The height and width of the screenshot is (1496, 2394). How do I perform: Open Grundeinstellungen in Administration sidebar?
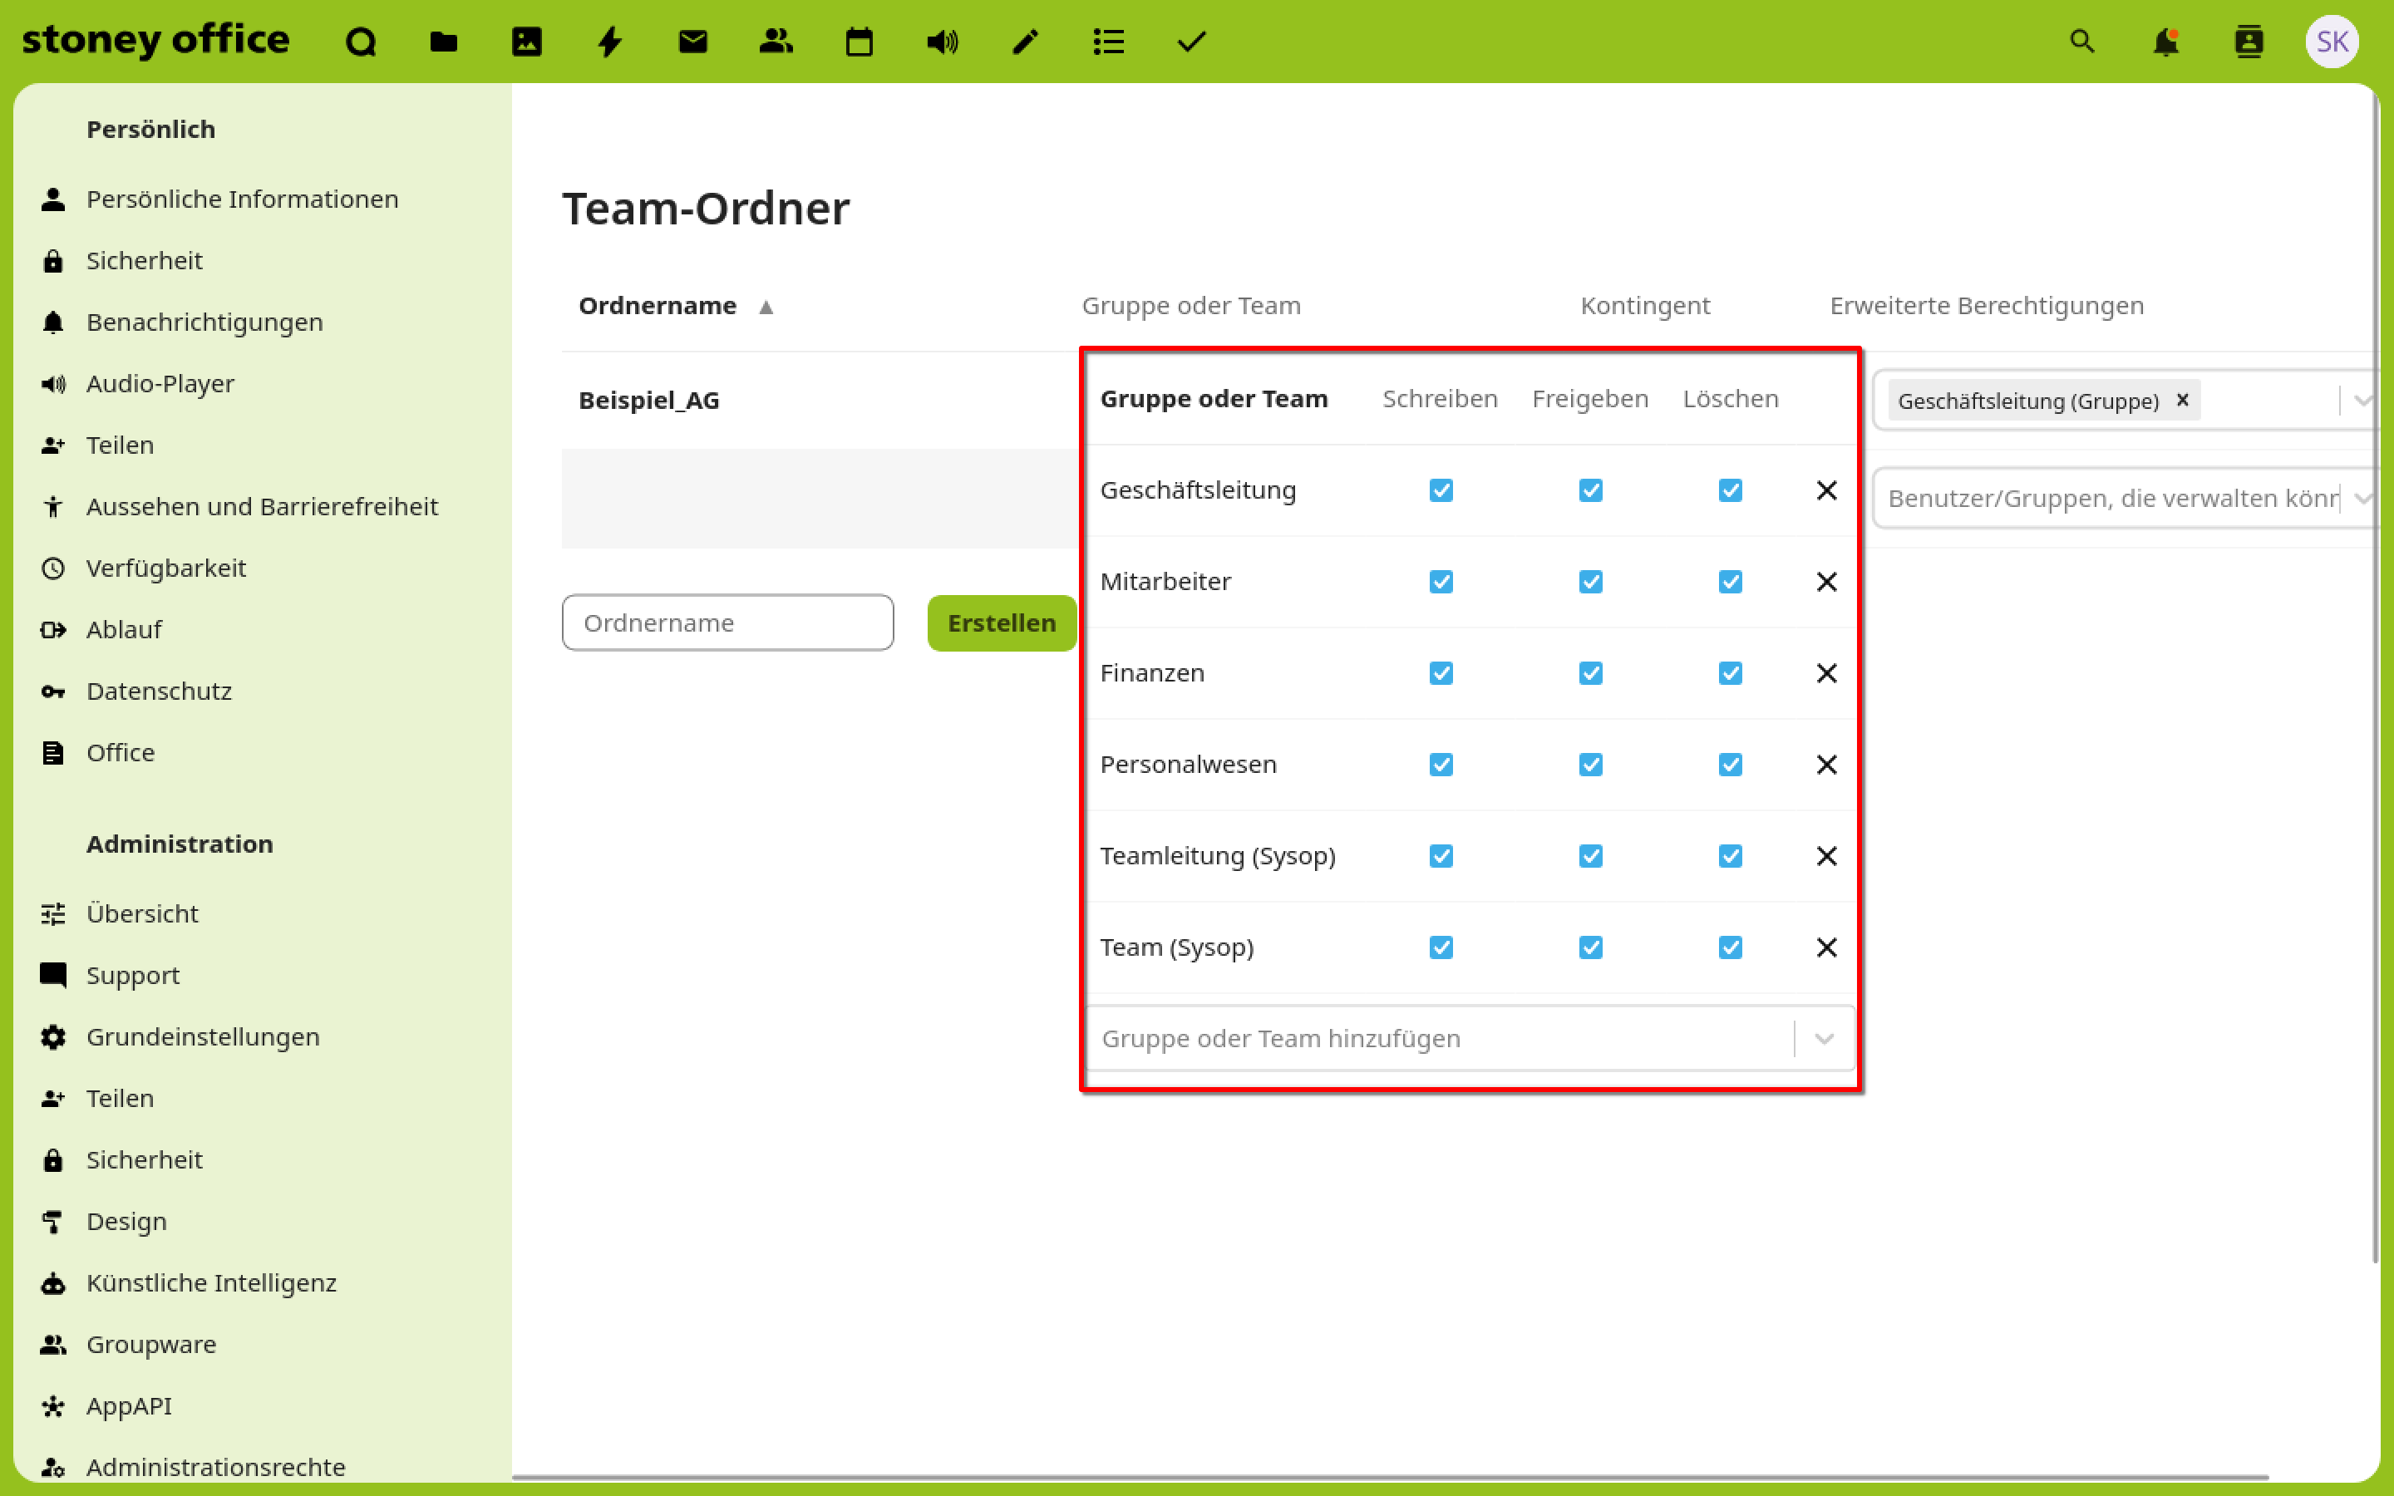[203, 1037]
